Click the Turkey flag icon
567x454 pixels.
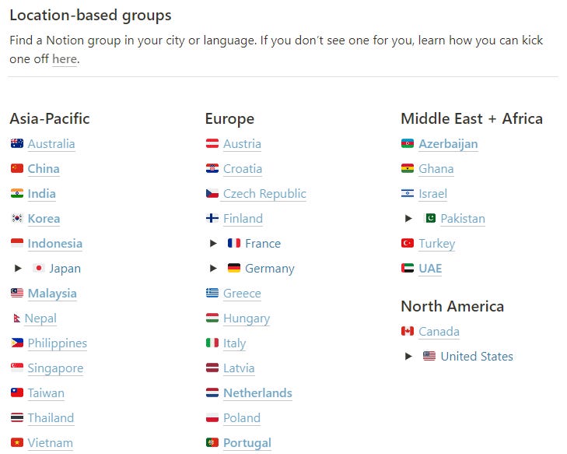point(408,243)
